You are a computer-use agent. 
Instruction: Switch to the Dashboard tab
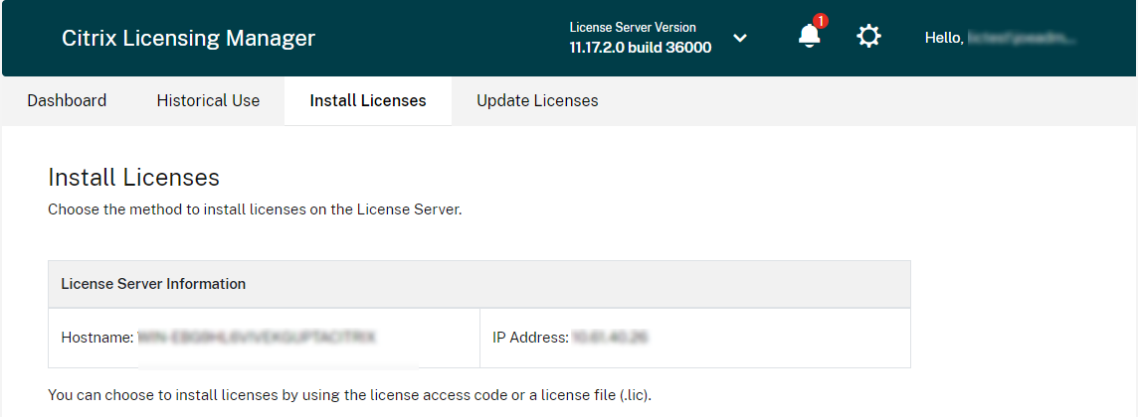point(67,100)
